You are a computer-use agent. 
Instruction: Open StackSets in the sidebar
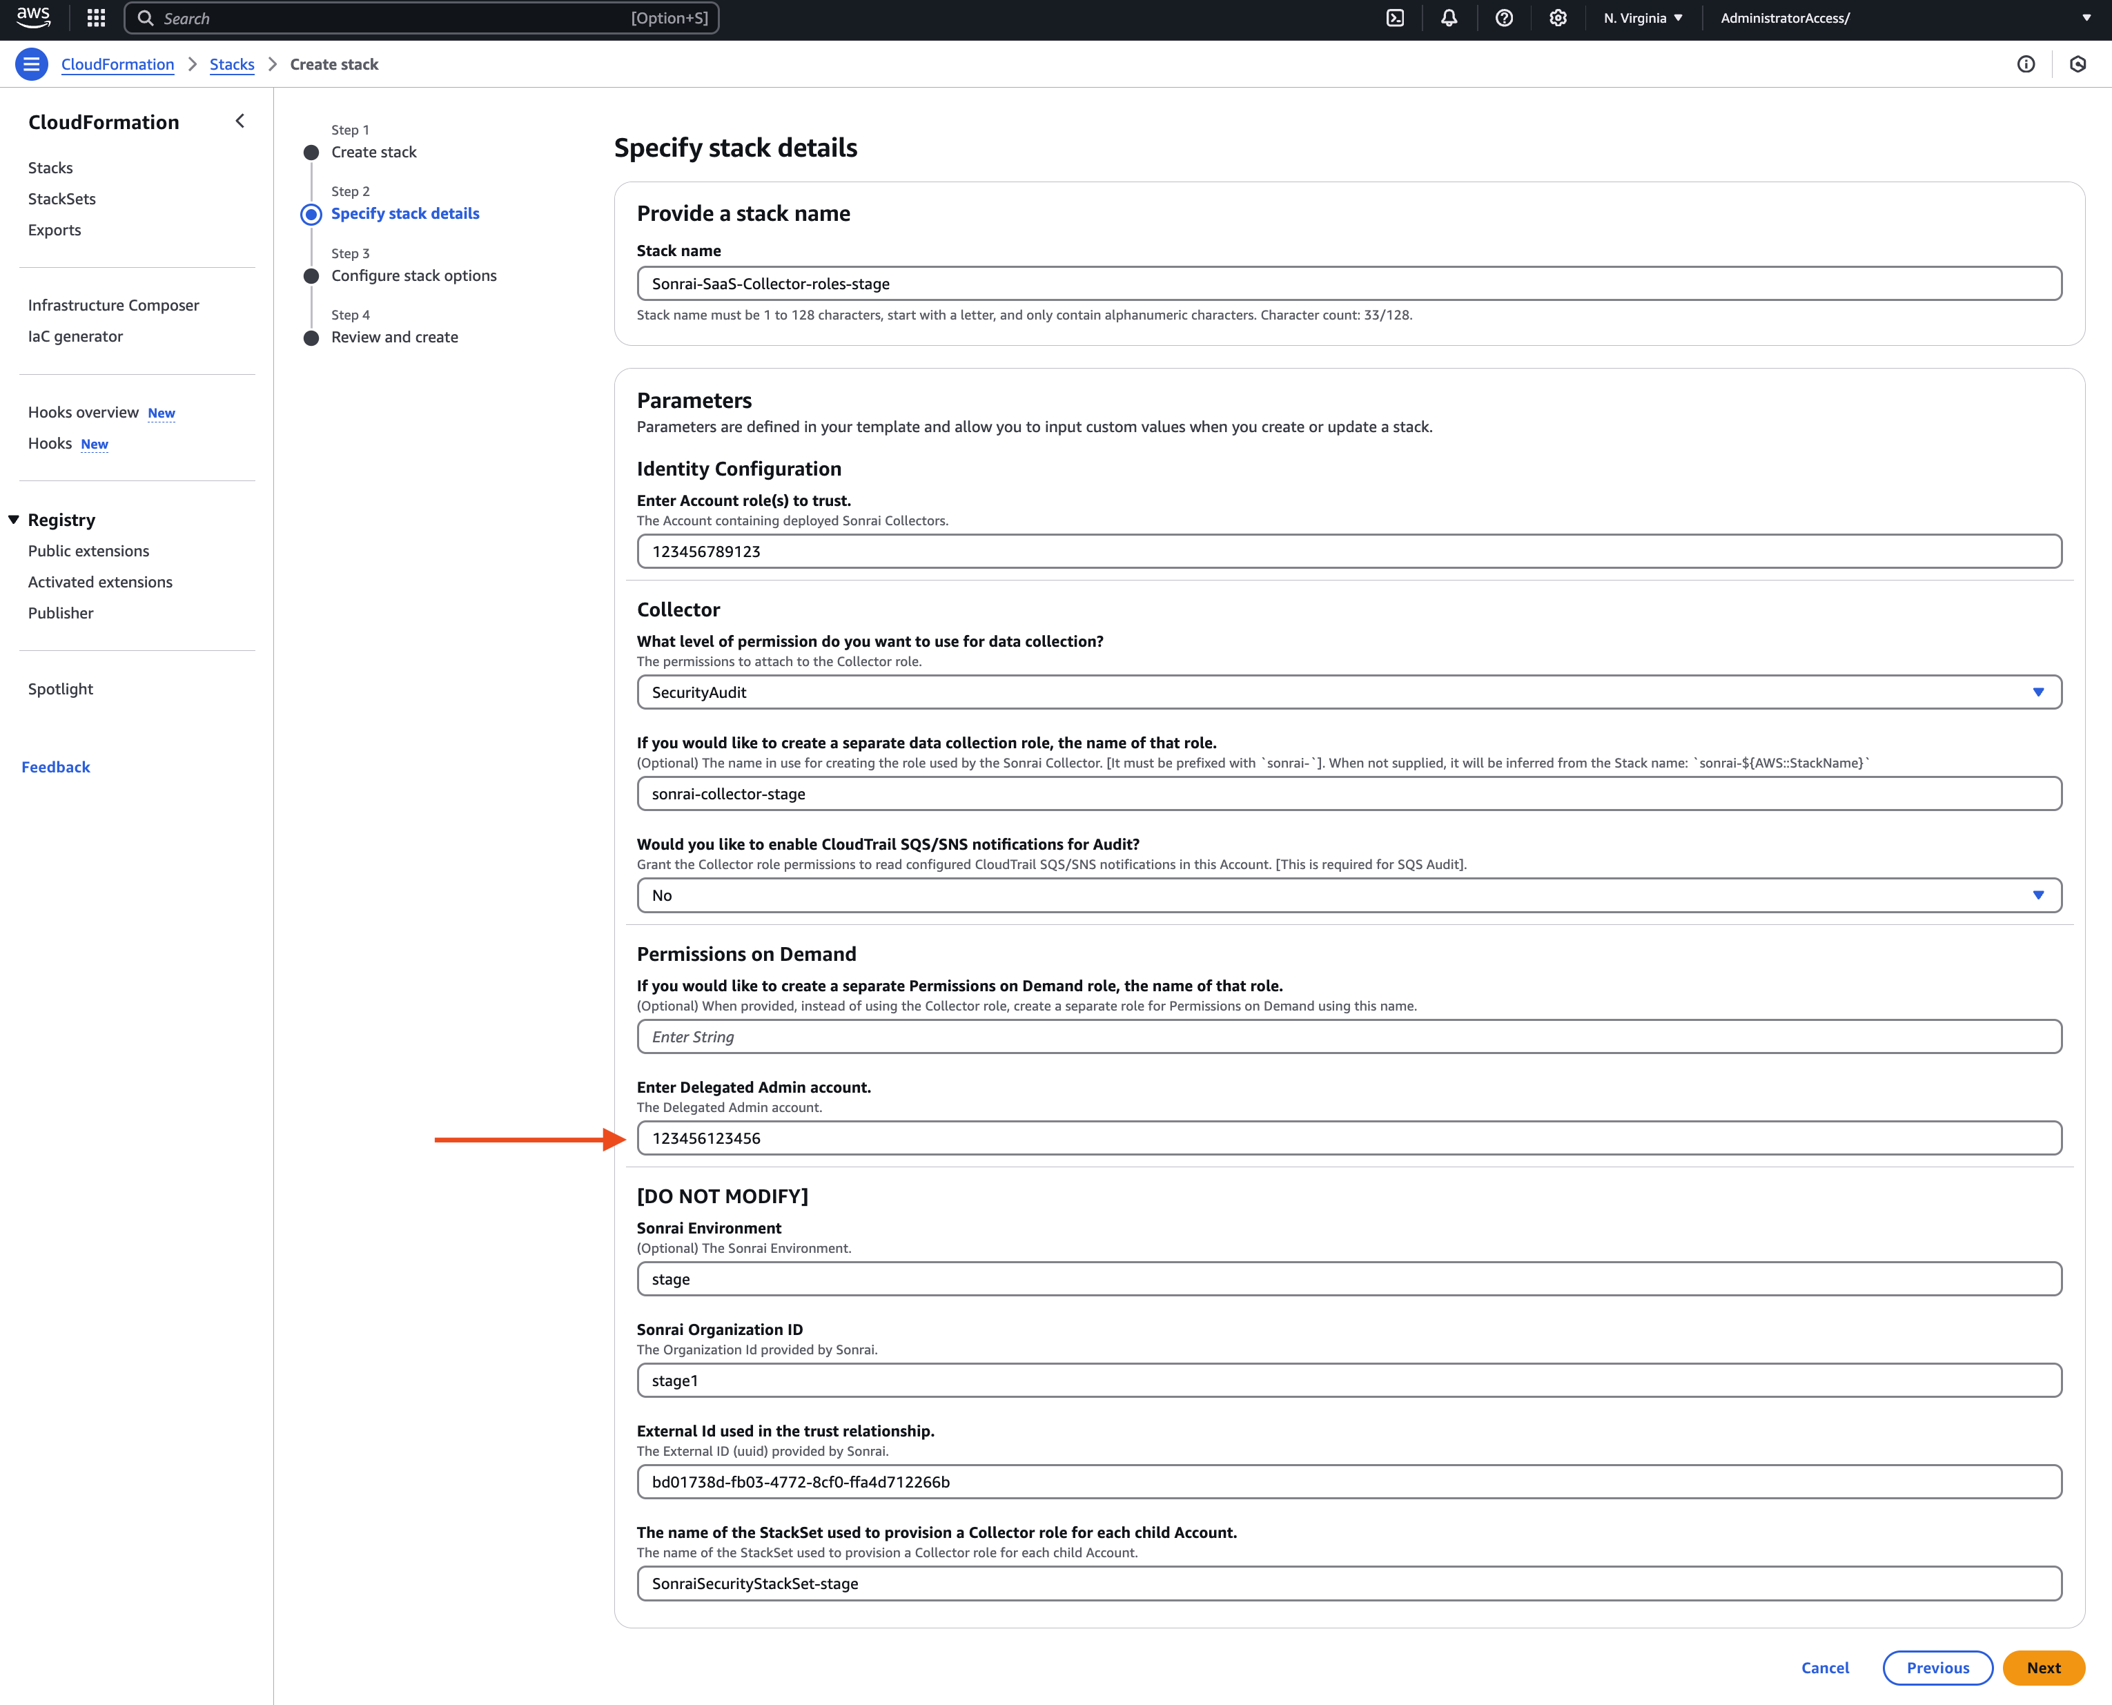click(x=62, y=198)
